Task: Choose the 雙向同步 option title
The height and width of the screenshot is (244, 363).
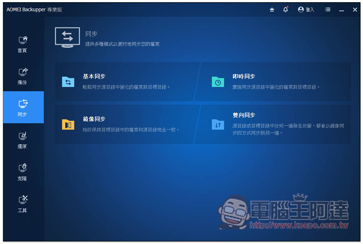Action: pyautogui.click(x=244, y=115)
